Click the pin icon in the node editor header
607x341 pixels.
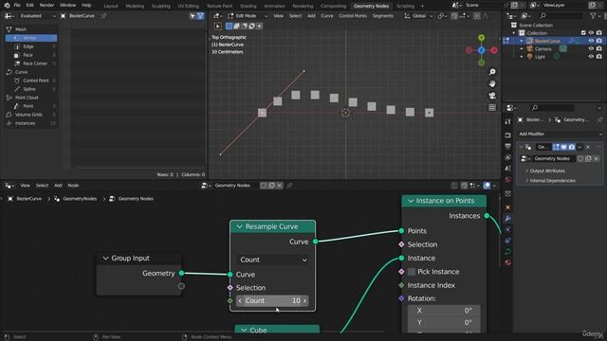tap(289, 186)
